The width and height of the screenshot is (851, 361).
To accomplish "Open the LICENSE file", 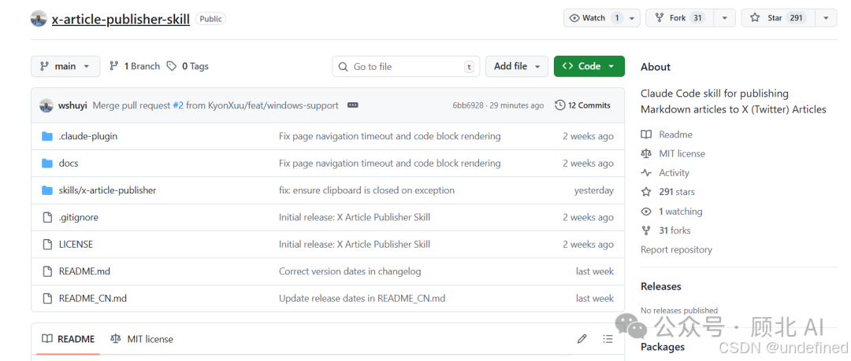I will [76, 245].
